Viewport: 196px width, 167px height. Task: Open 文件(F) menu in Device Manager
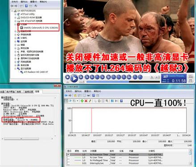(15, 2)
